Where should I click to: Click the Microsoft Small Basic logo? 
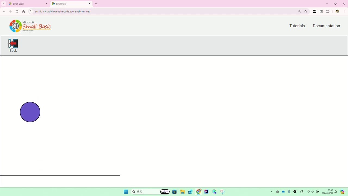point(30,26)
